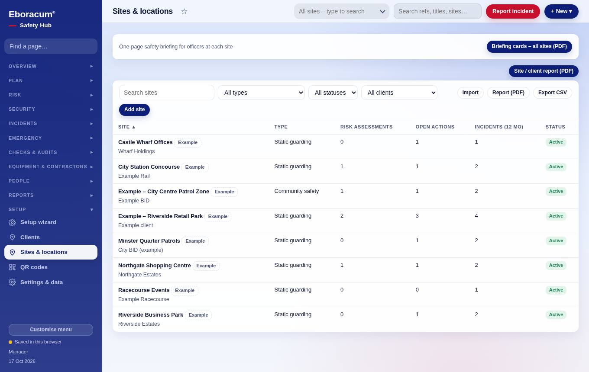Click the Sites & locations pin icon
Image resolution: width=589 pixels, height=372 pixels.
click(x=12, y=252)
